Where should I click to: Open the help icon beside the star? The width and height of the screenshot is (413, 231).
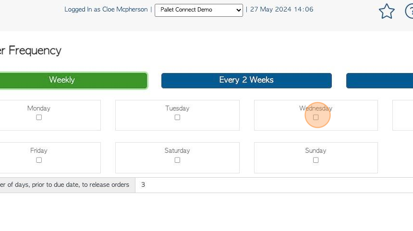(409, 11)
